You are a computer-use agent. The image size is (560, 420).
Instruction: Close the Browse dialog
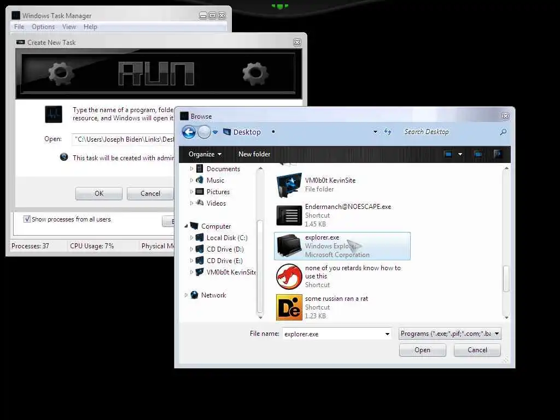(x=505, y=116)
